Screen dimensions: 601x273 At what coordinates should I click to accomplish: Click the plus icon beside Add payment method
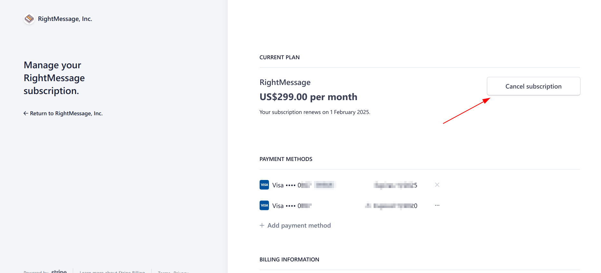[262, 225]
